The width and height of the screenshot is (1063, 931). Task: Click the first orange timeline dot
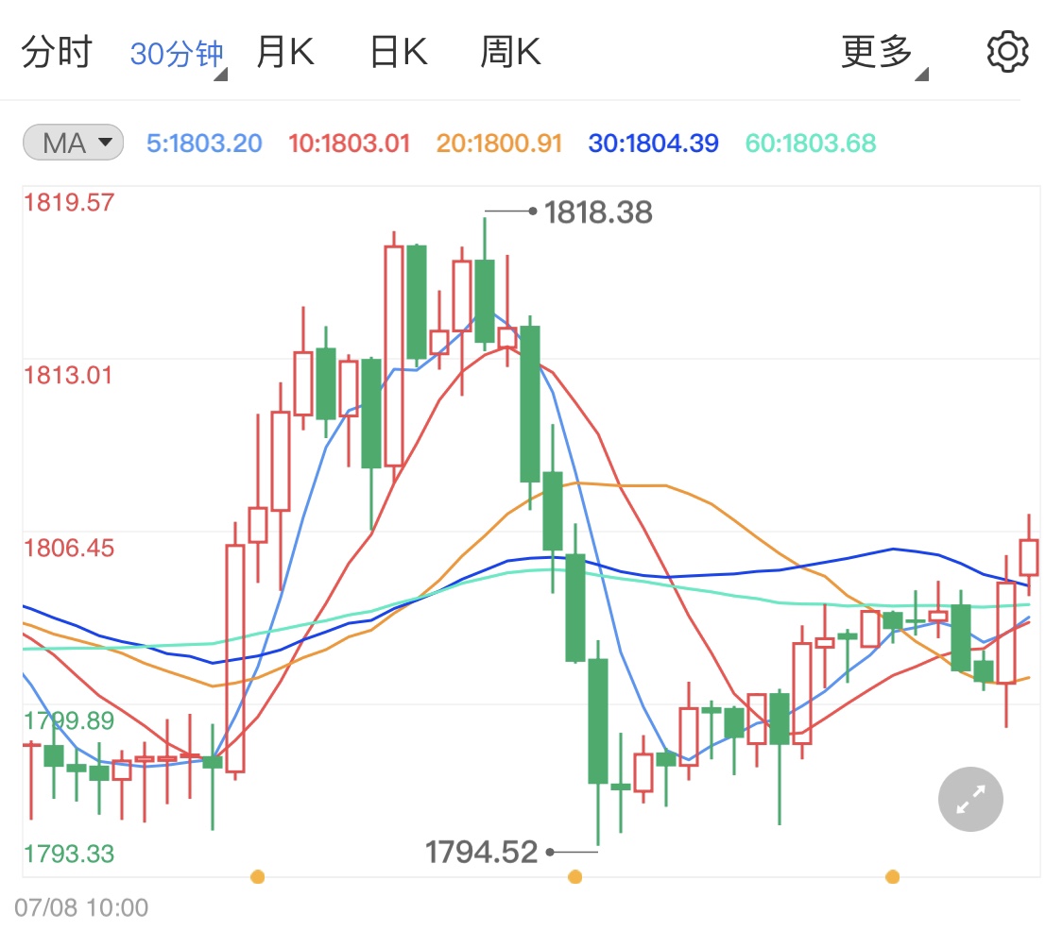[x=257, y=877]
